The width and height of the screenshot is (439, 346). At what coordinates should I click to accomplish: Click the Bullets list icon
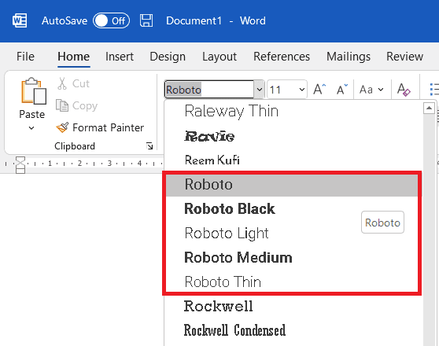434,90
